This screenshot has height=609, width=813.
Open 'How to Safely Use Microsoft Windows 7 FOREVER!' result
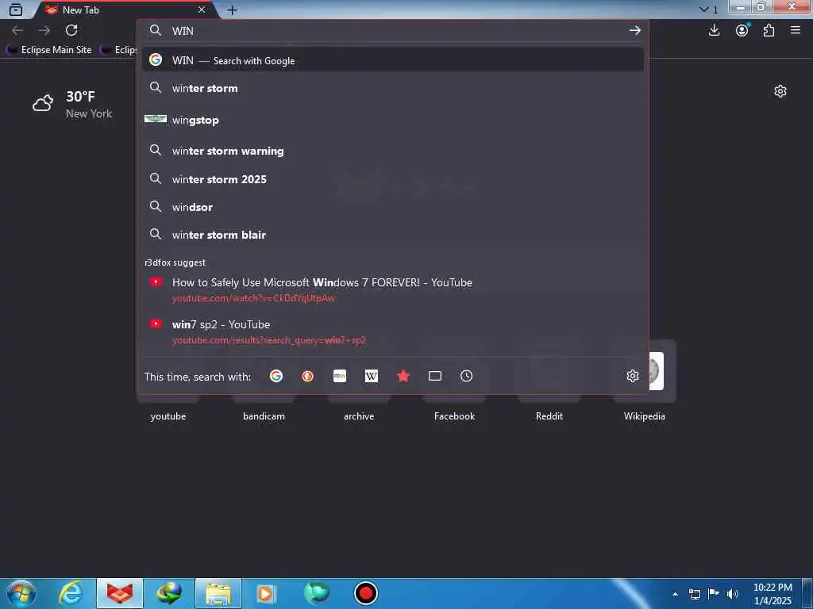coord(392,290)
